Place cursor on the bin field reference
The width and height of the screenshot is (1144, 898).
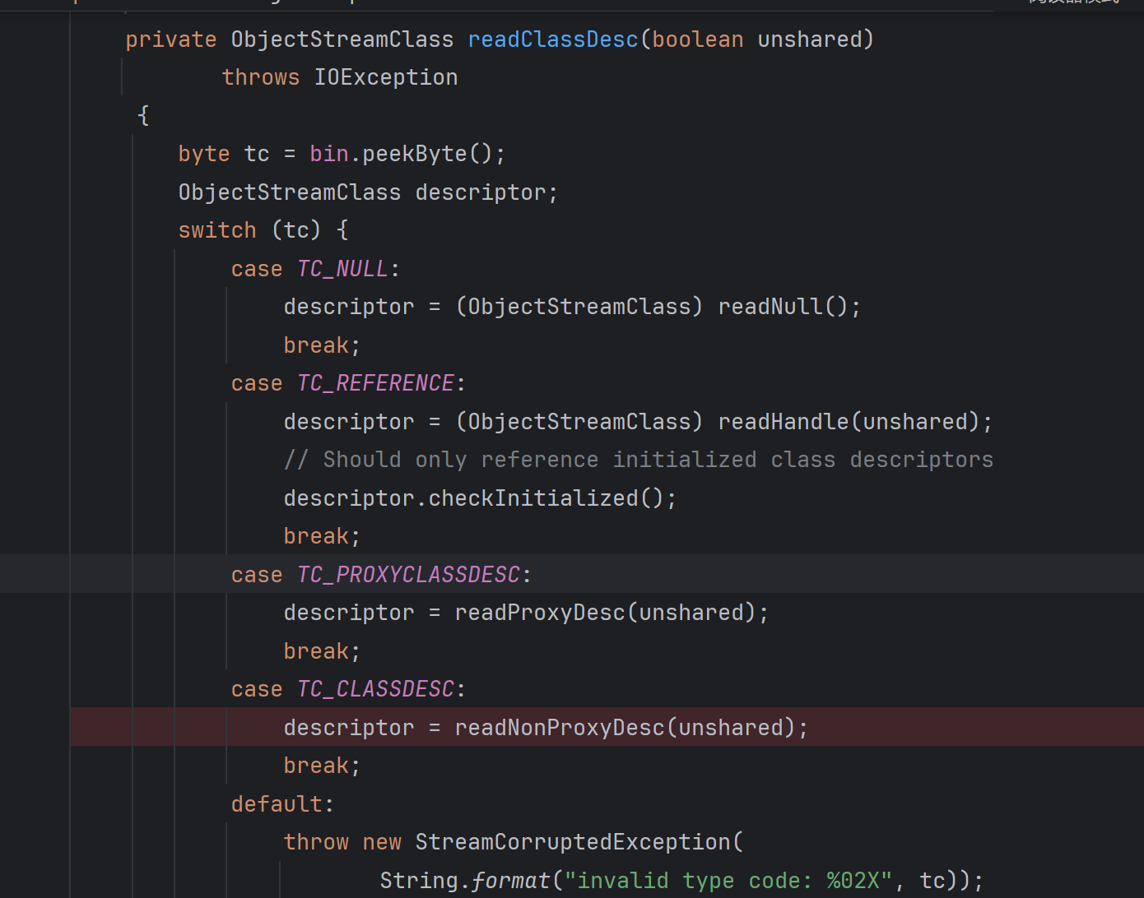328,154
